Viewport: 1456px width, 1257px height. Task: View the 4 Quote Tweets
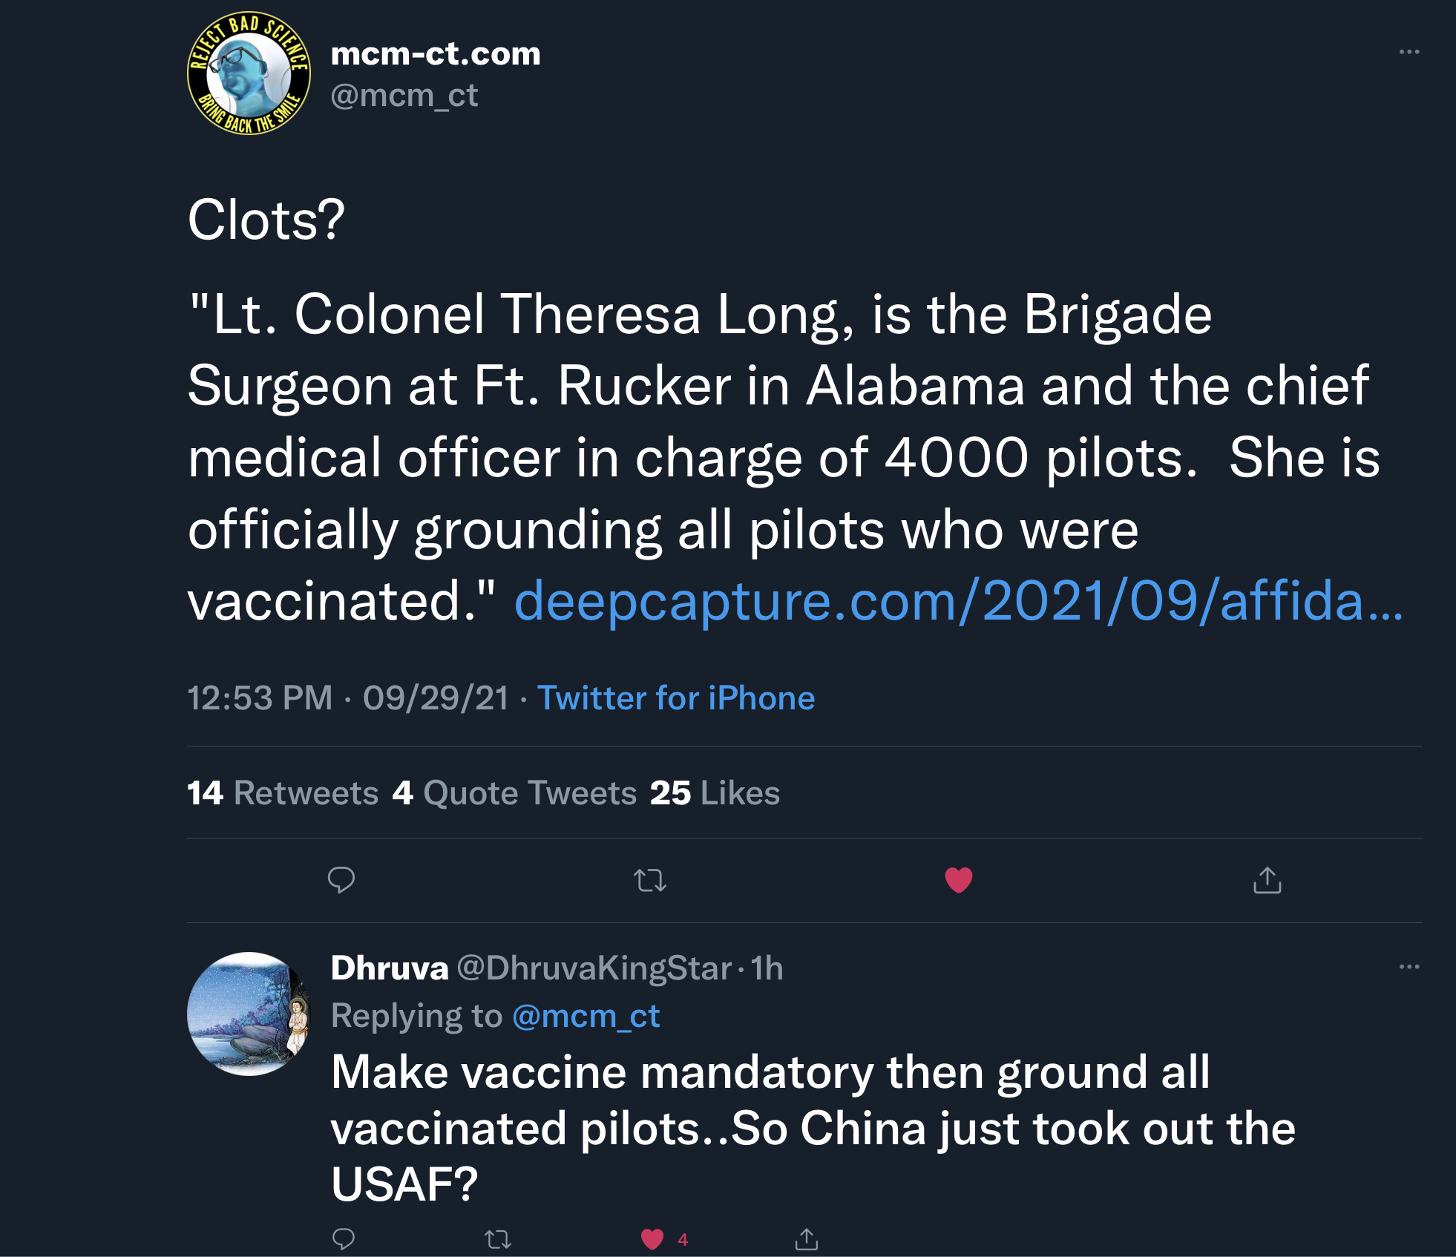[514, 792]
